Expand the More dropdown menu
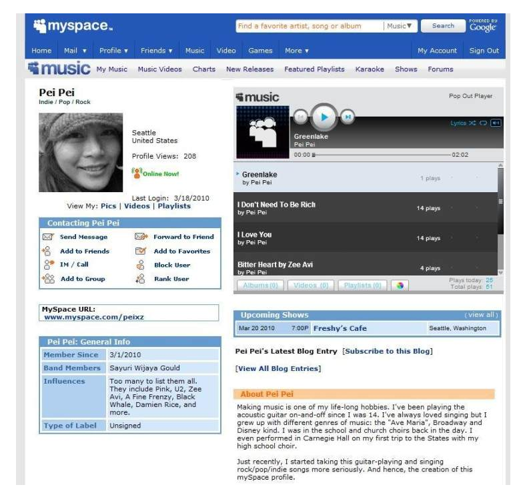The image size is (521, 493). (297, 51)
